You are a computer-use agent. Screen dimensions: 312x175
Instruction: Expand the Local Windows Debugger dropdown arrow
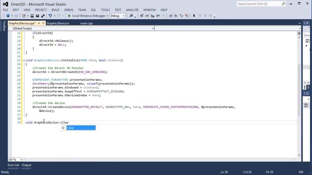click(x=107, y=16)
